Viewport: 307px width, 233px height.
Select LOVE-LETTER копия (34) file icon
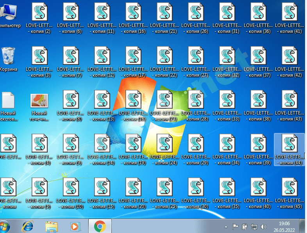pyautogui.click(x=227, y=143)
